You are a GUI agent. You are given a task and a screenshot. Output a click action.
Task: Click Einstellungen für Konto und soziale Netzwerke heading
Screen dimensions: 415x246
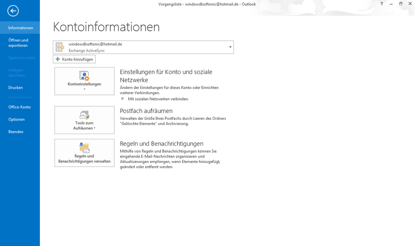[166, 76]
